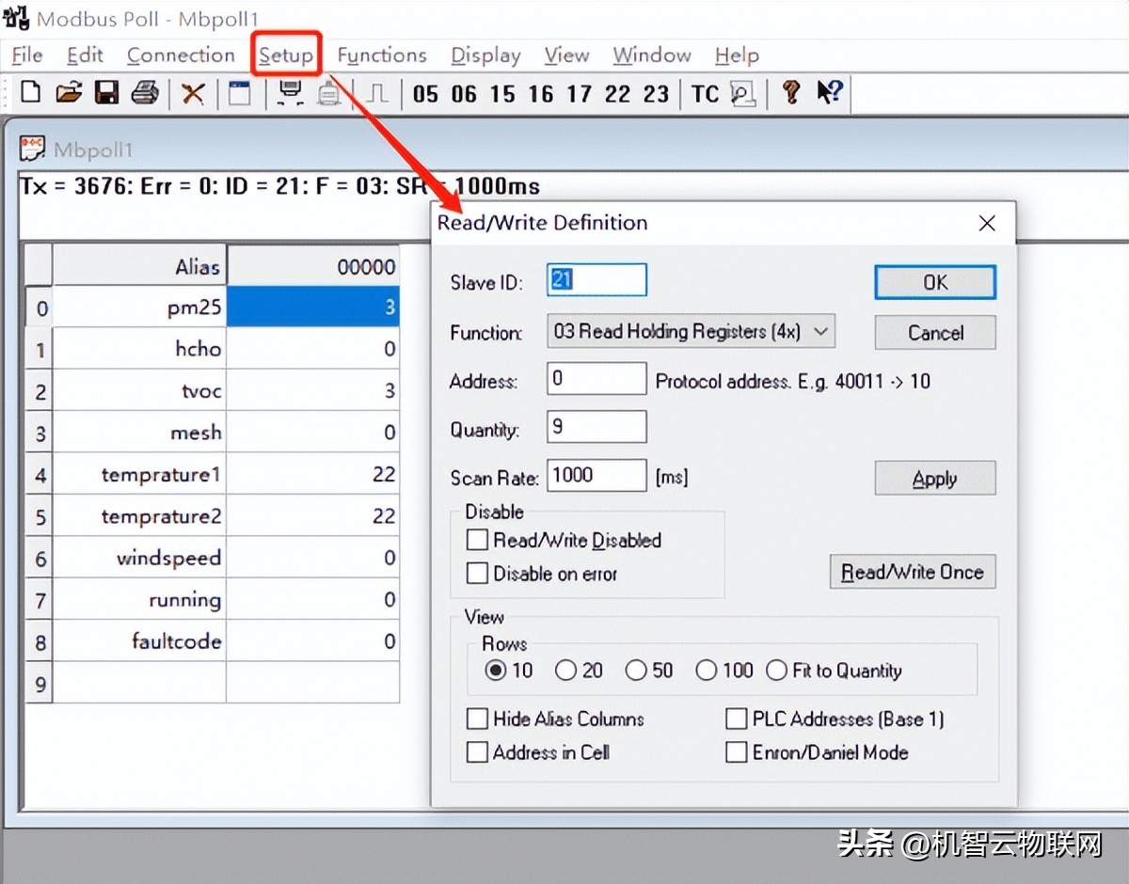Screen dimensions: 1129x884
Task: Close the Read/Write Definition dialog
Action: point(987,223)
